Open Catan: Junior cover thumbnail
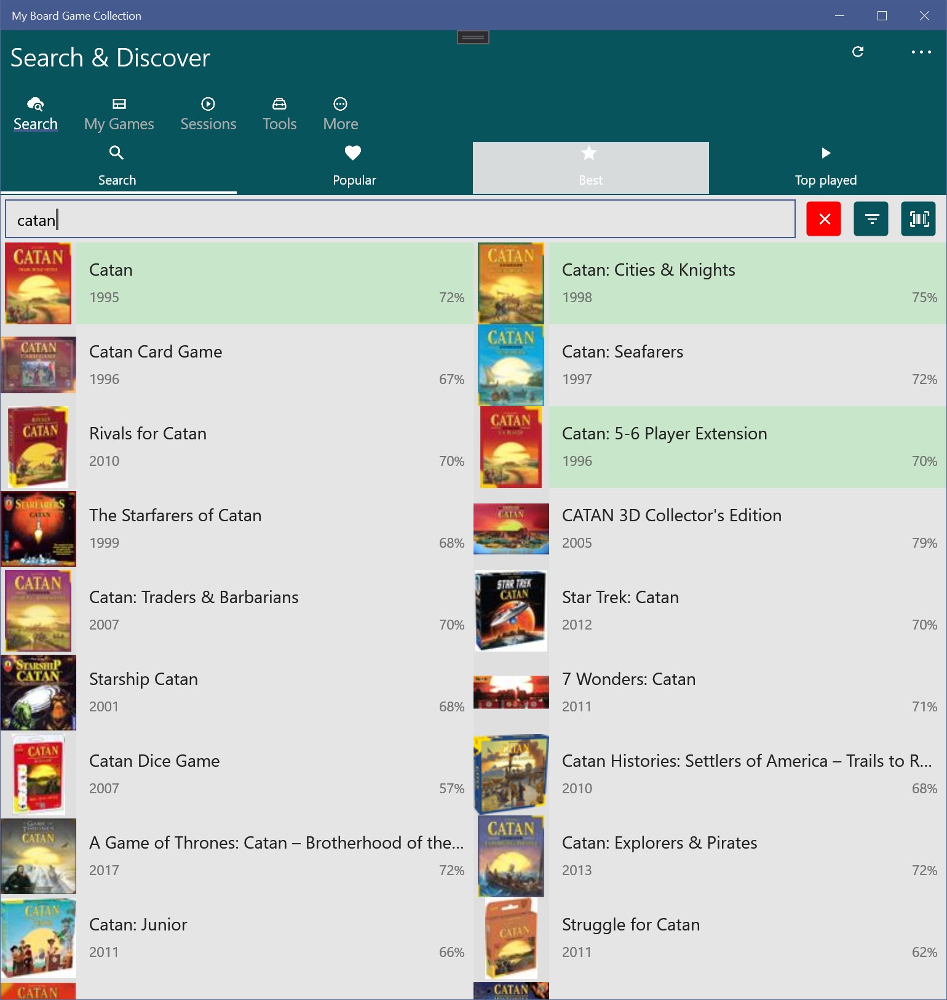The width and height of the screenshot is (947, 1000). coord(38,938)
